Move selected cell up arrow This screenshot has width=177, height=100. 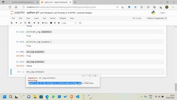click(34, 23)
